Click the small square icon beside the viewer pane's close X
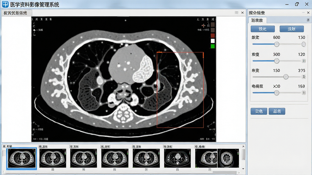 click(x=236, y=12)
